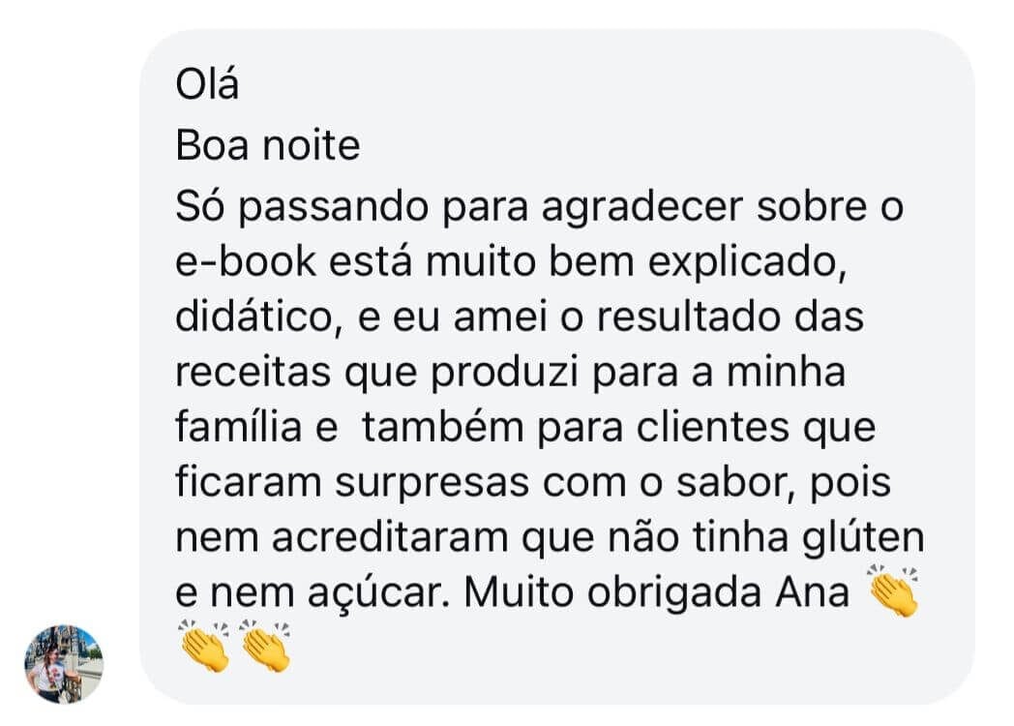Click the 'Boa noite' line
Viewport: 1014px width, 726px height.
click(x=268, y=145)
